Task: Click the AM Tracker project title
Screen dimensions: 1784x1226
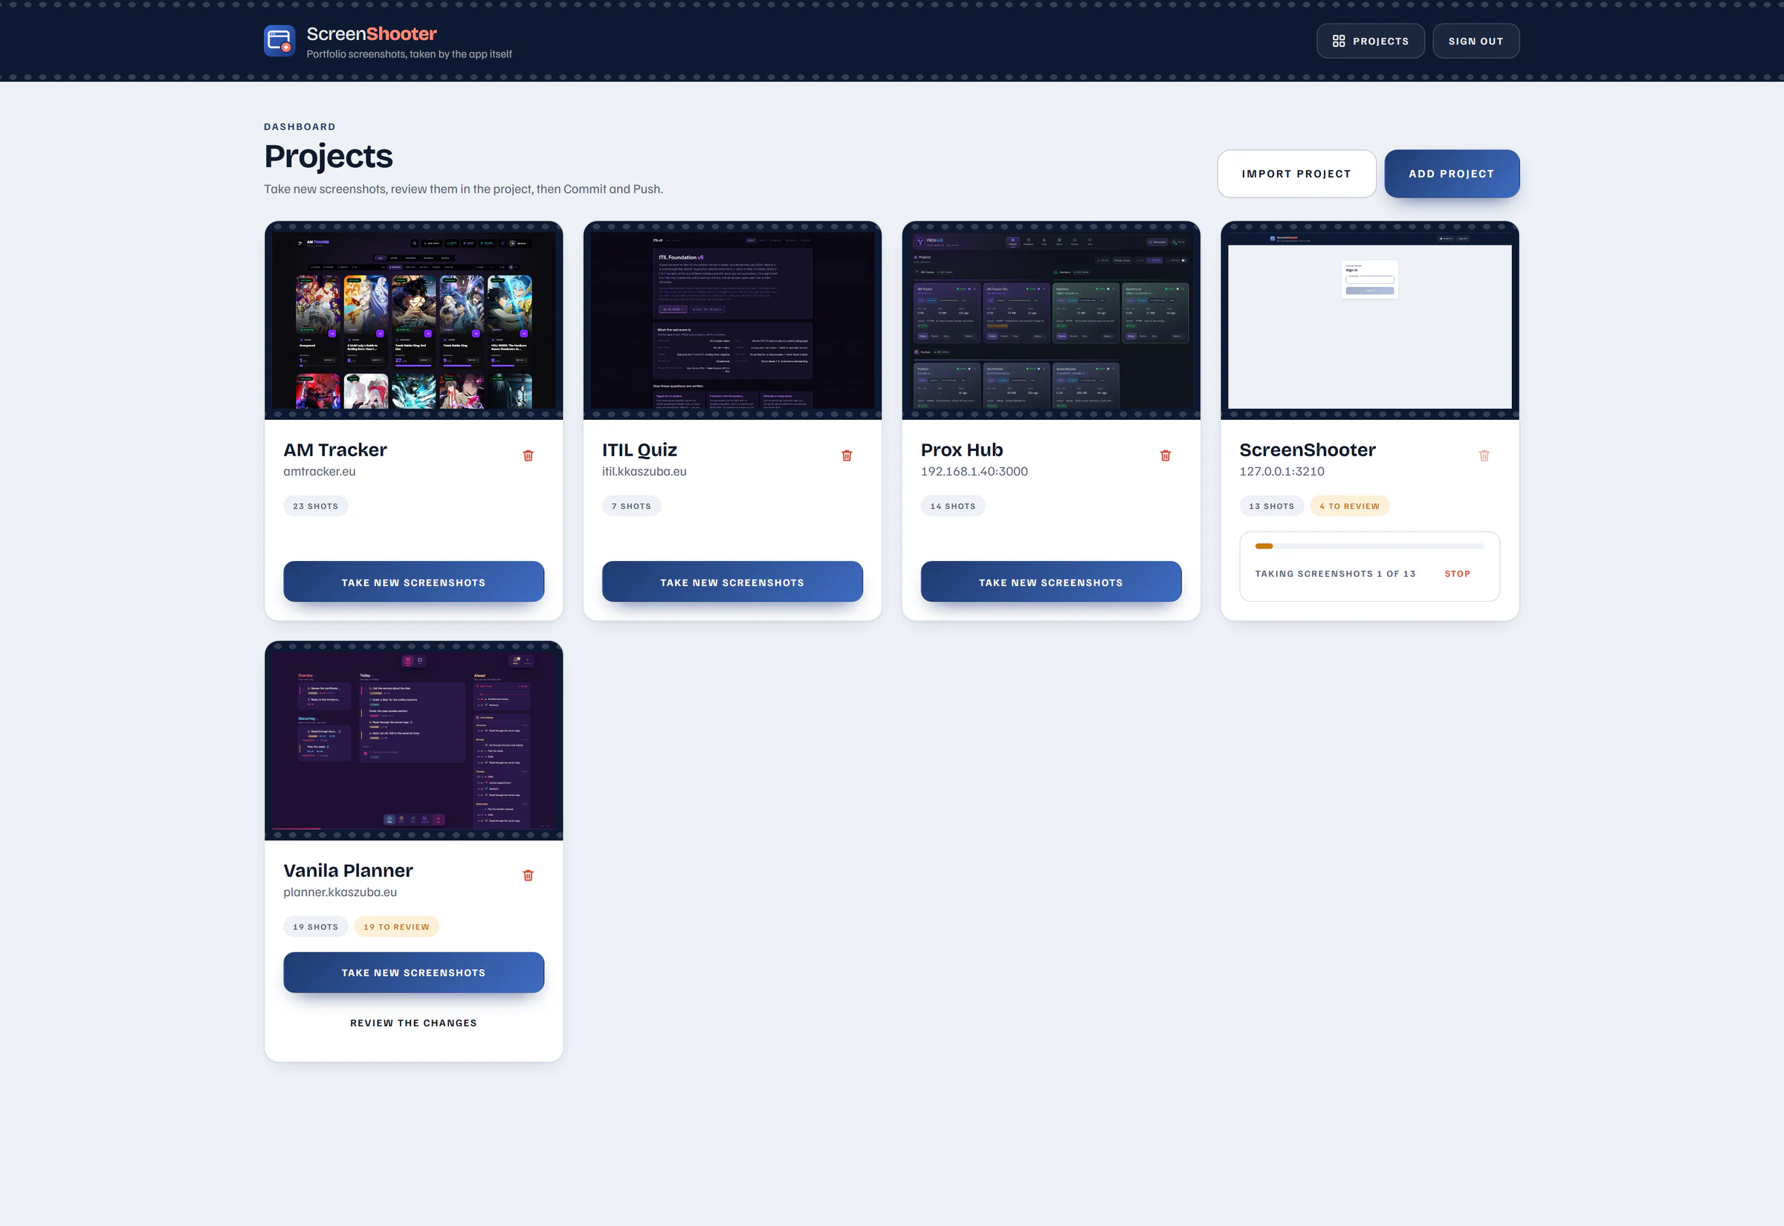Action: point(335,450)
